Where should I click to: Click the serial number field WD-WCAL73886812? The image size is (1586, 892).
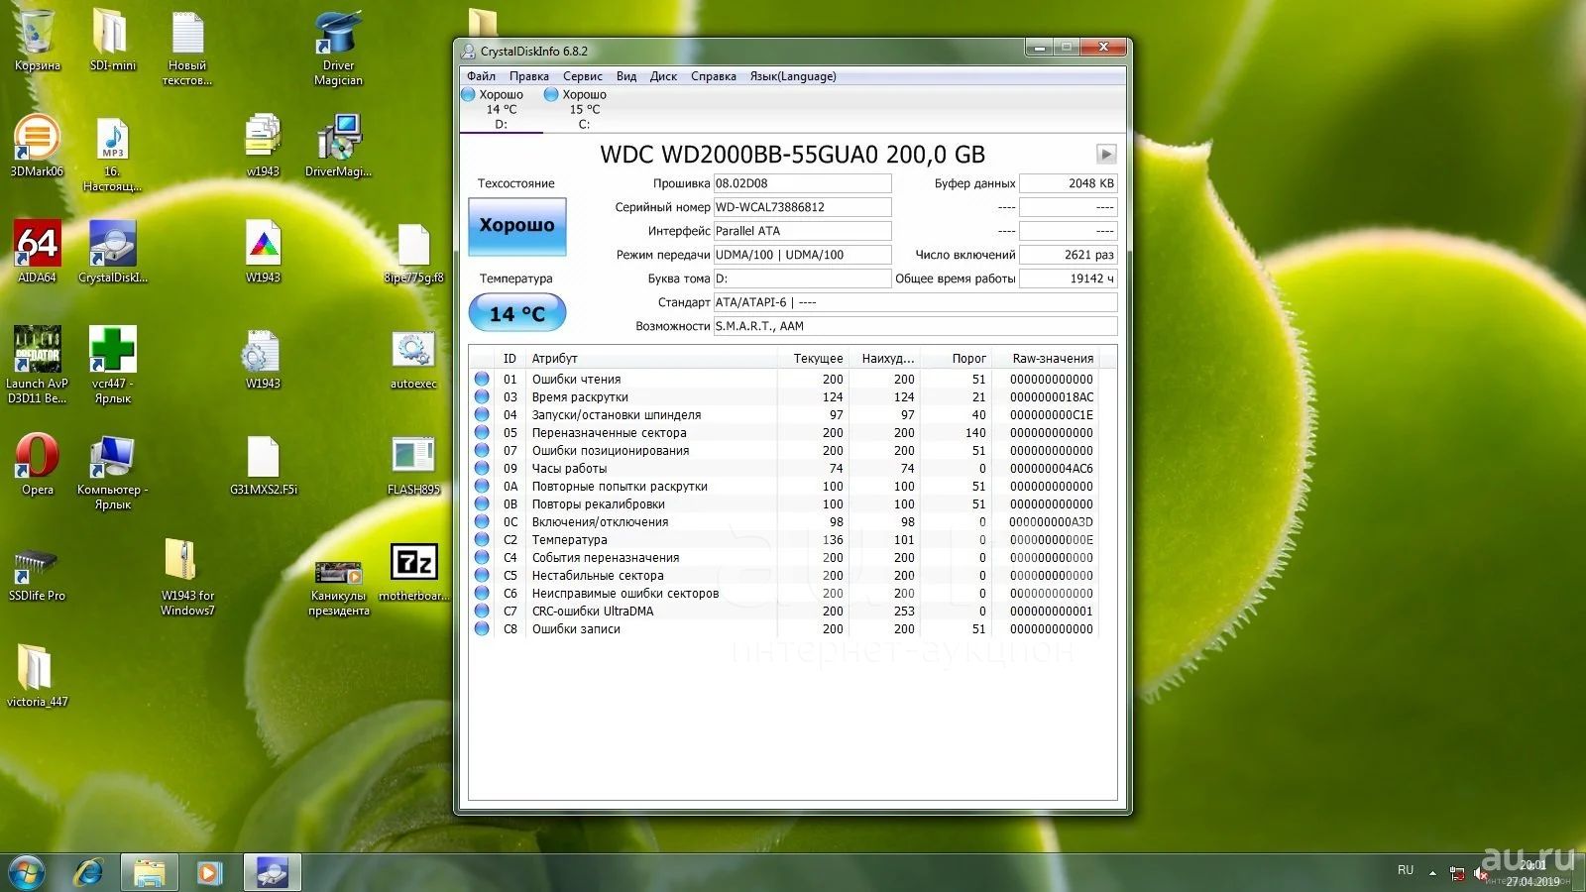point(802,207)
